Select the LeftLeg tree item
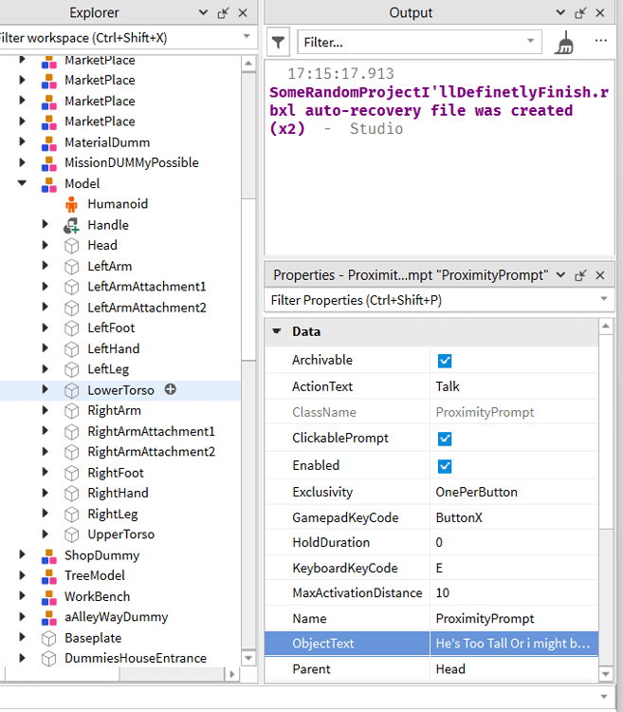 click(108, 369)
